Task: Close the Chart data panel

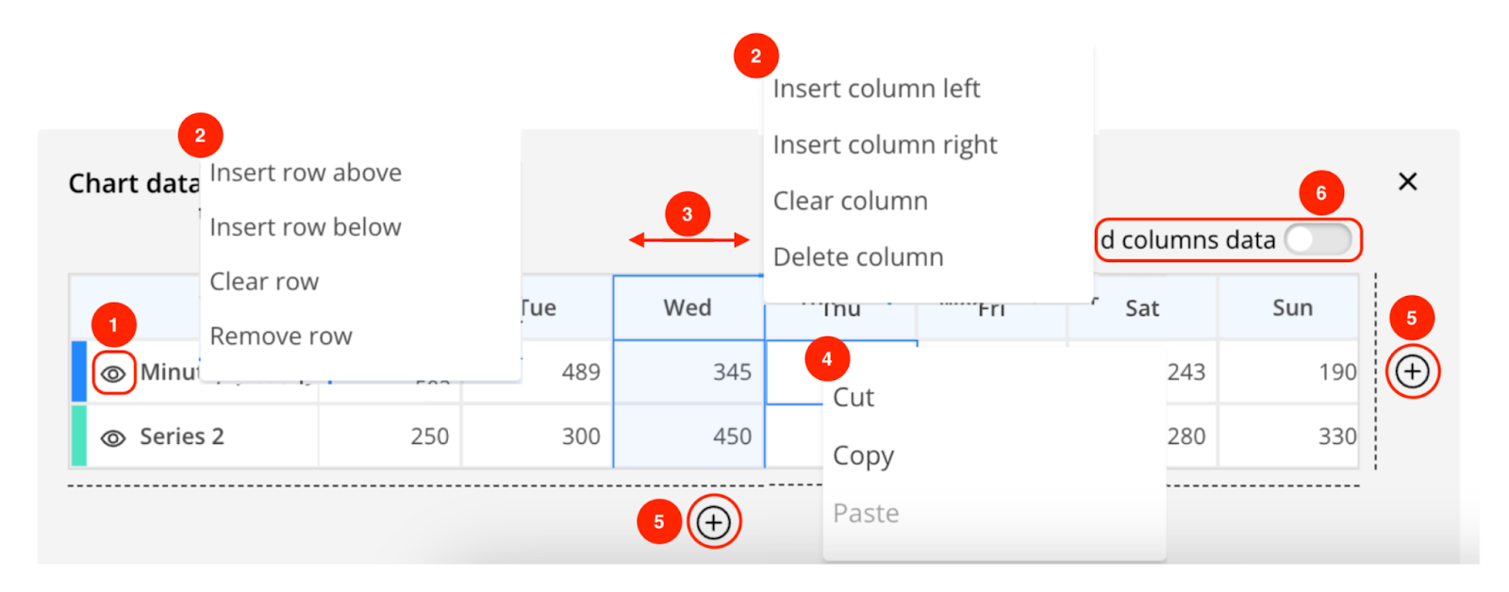Action: tap(1407, 181)
